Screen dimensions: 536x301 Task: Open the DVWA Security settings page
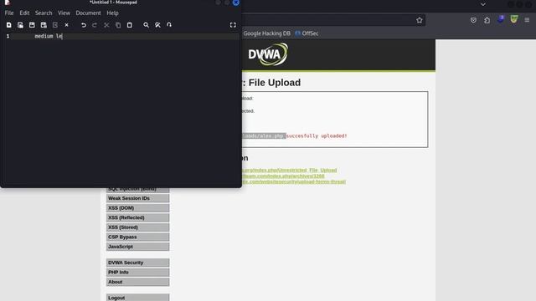point(137,263)
